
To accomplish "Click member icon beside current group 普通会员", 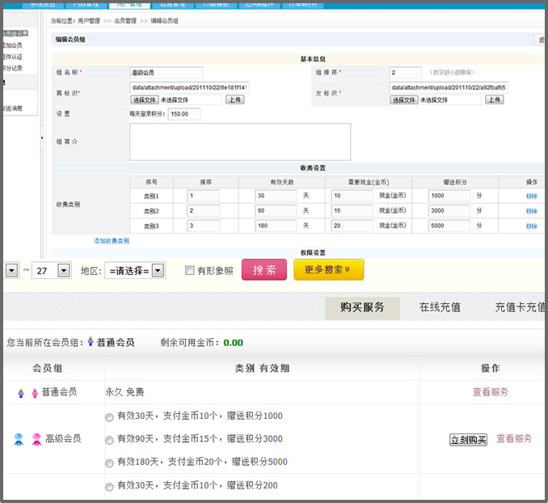I will tap(91, 342).
